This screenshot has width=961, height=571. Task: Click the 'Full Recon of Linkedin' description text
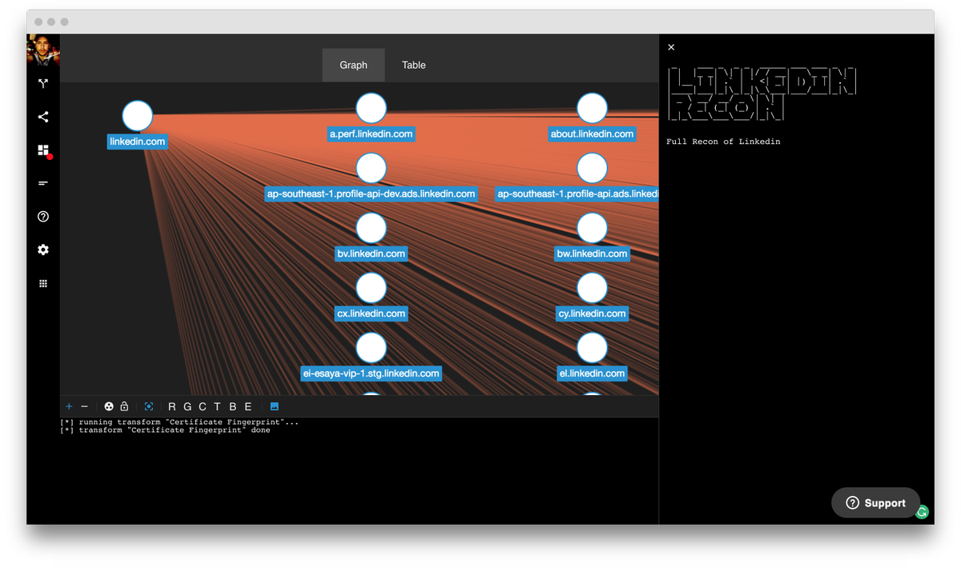click(723, 142)
